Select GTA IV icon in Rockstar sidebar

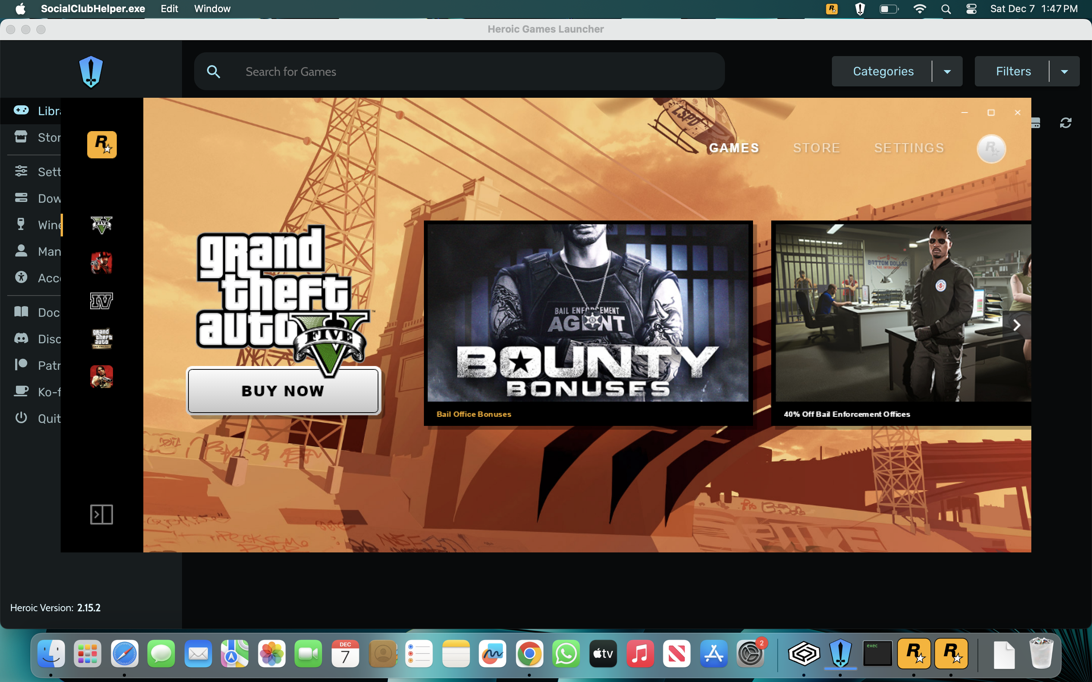coord(102,300)
